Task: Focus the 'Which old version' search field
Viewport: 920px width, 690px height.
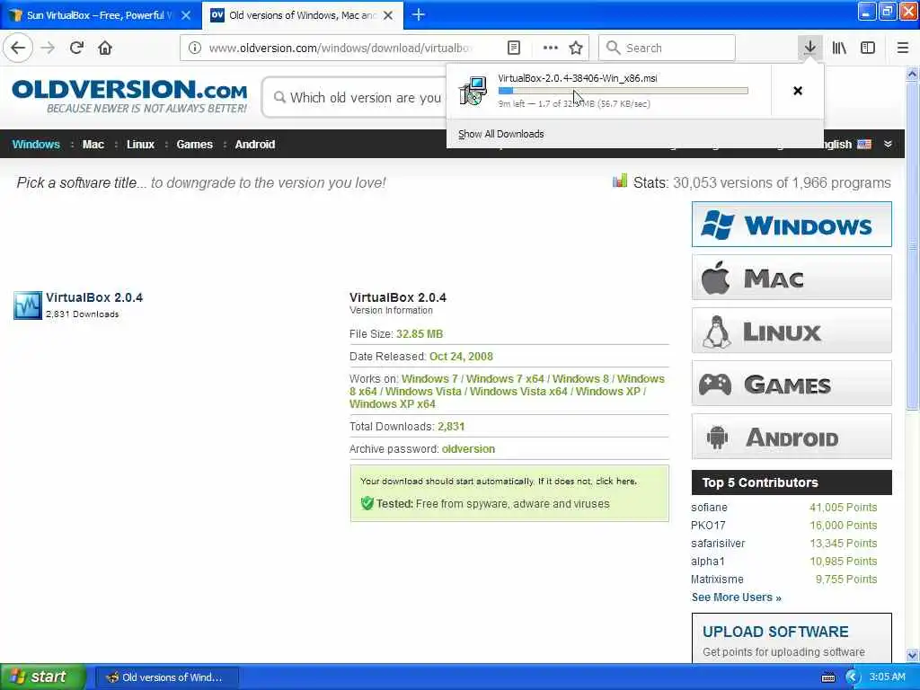Action: pos(355,97)
